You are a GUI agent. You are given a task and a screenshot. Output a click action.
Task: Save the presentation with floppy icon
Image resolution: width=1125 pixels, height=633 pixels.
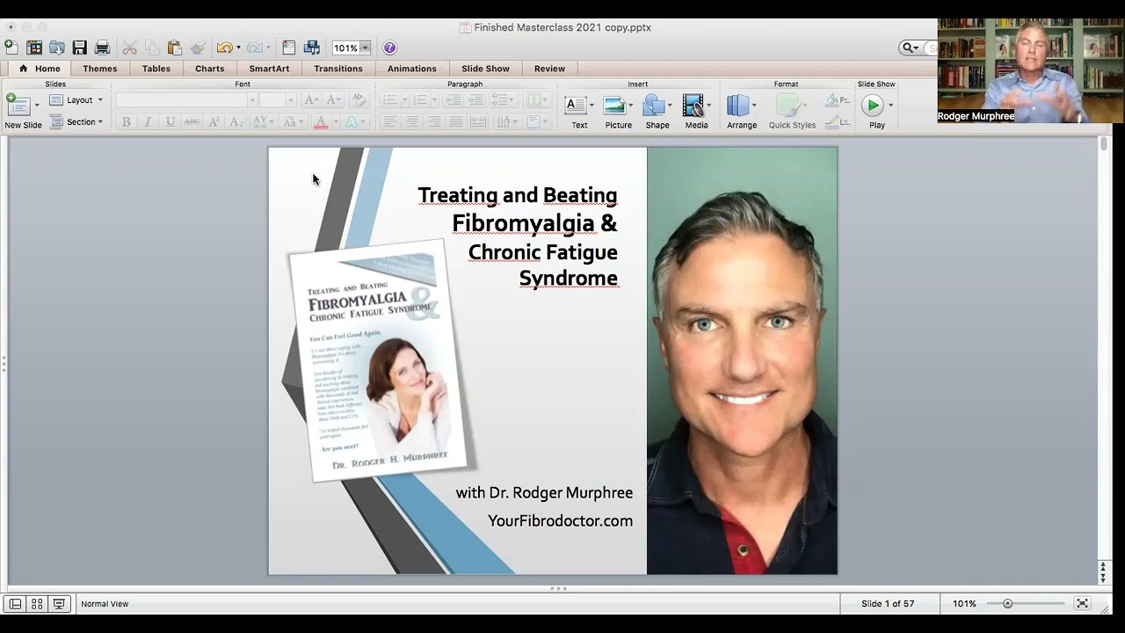[x=80, y=47]
